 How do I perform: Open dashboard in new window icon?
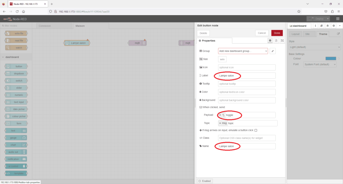(338, 34)
